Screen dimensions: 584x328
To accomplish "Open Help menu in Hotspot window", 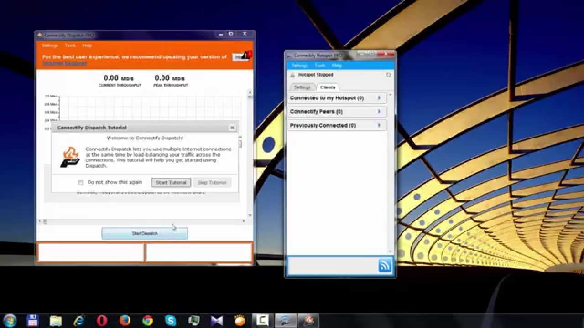I will pos(337,66).
